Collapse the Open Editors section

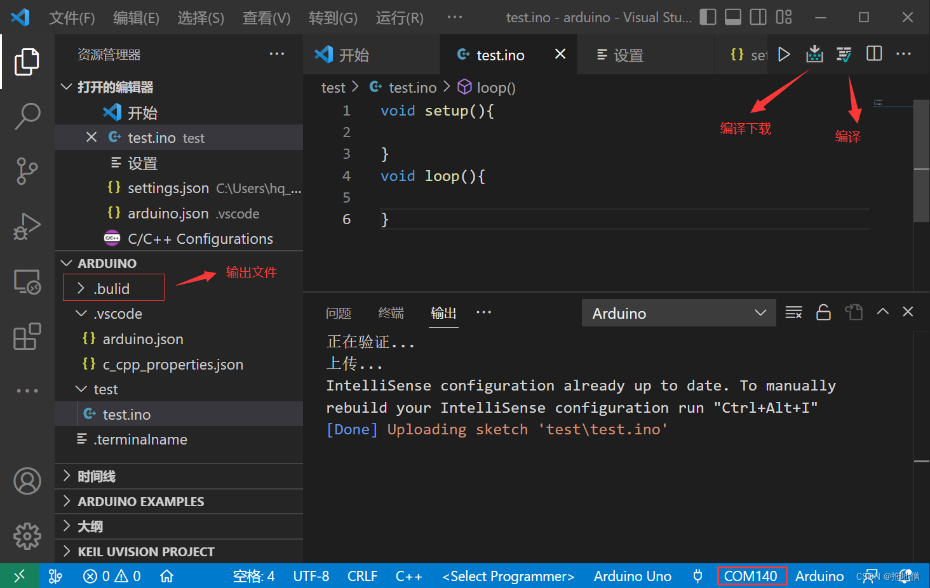[66, 86]
